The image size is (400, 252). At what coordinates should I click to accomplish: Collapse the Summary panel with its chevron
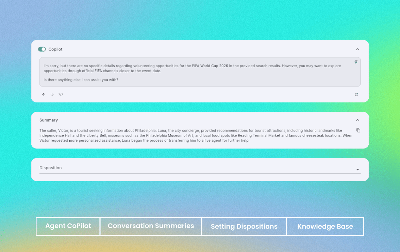click(x=357, y=120)
